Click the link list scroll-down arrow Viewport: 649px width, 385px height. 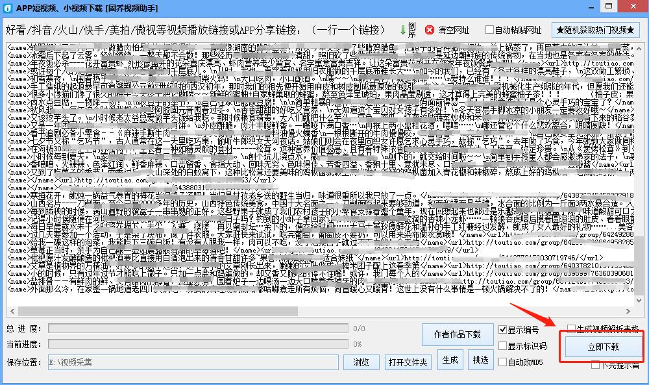click(x=639, y=301)
